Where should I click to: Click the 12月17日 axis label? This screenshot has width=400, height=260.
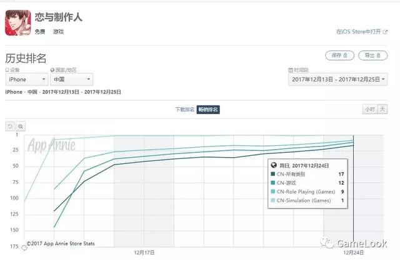[144, 253]
